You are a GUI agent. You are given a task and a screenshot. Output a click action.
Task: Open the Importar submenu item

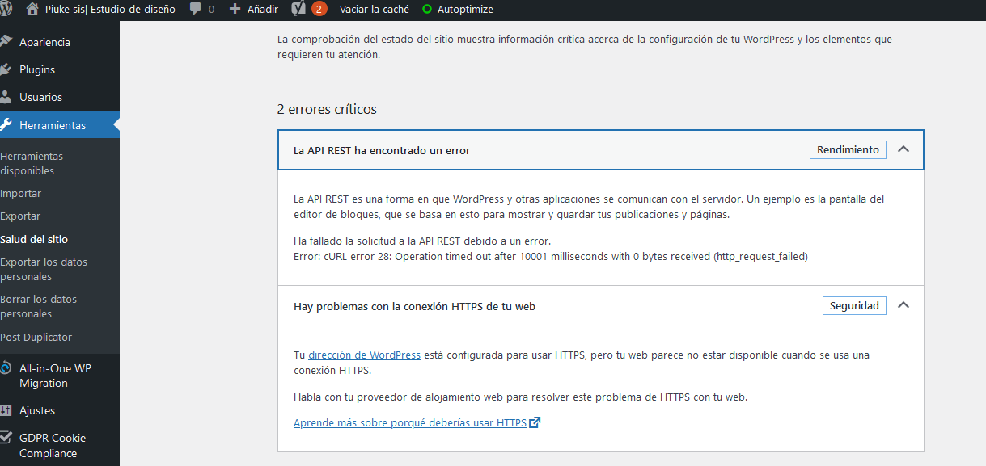[21, 194]
